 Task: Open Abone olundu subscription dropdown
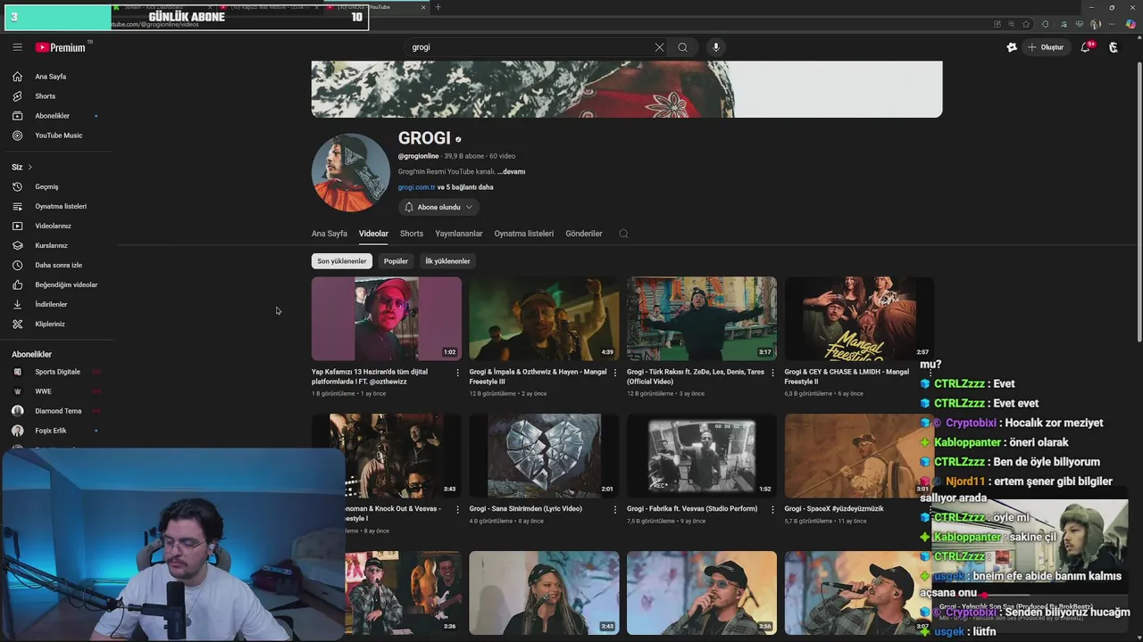[438, 207]
